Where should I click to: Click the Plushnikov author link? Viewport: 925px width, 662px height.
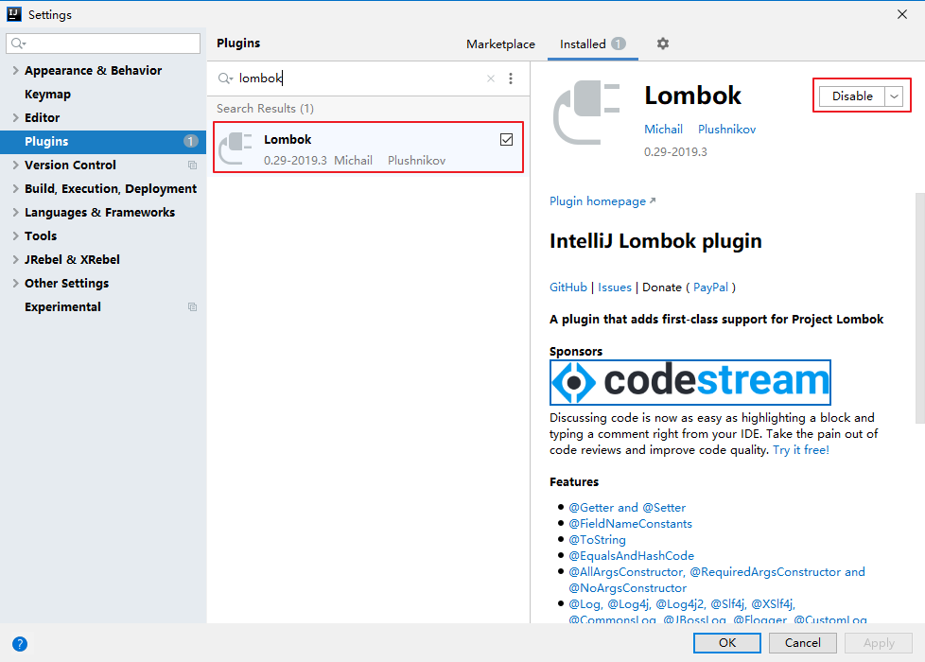726,130
